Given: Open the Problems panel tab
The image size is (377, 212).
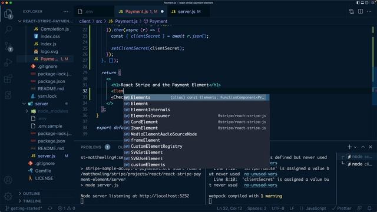Looking at the screenshot, I should click(x=91, y=147).
